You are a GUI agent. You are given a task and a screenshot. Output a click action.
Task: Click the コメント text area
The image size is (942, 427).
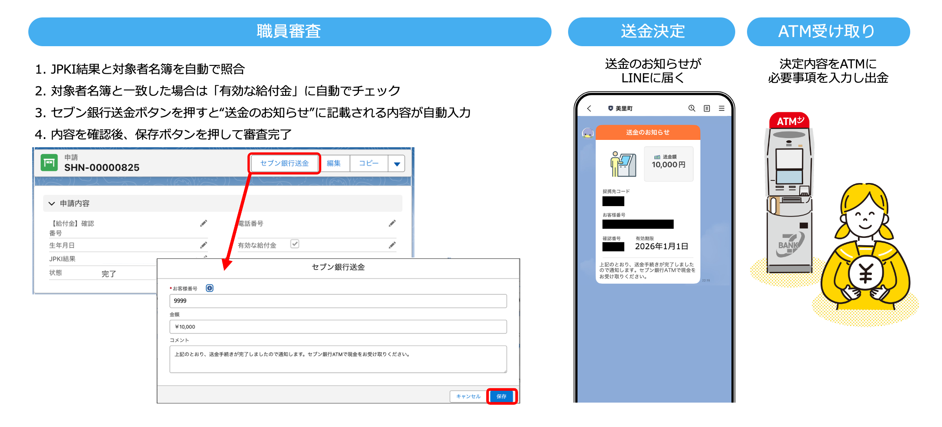[338, 359]
